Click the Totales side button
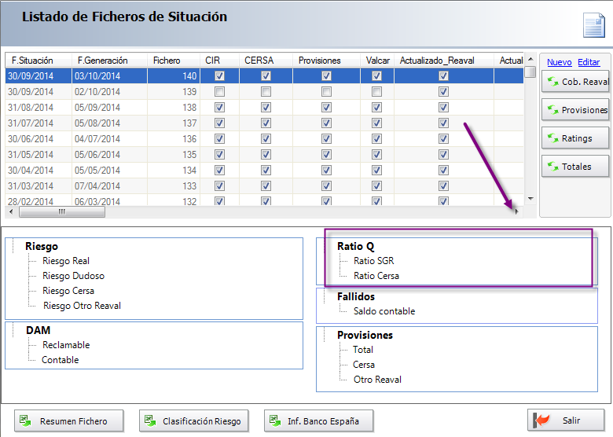The image size is (613, 437). coord(575,167)
